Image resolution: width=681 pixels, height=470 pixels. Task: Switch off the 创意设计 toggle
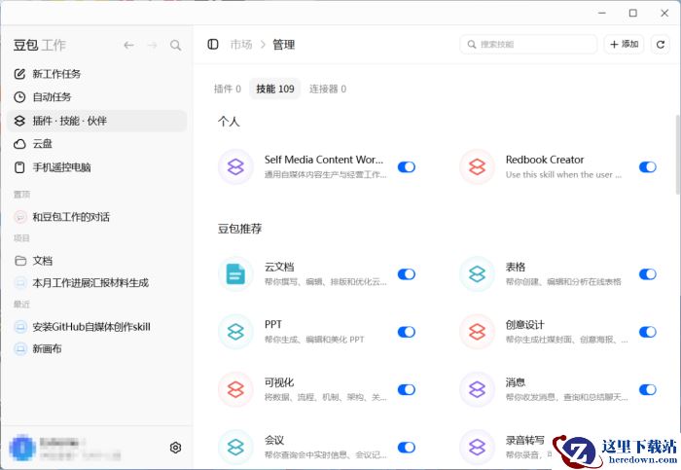pos(648,332)
